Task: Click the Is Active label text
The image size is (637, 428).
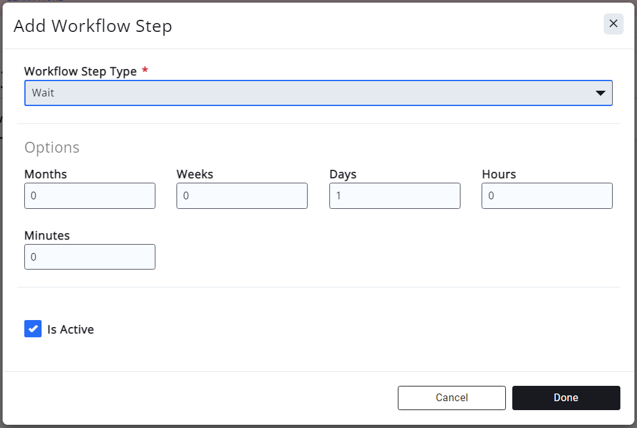Action: tap(71, 329)
